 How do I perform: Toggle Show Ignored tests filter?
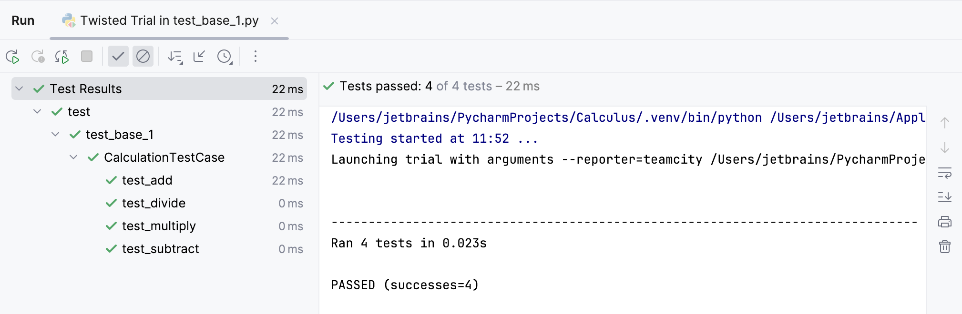click(143, 56)
